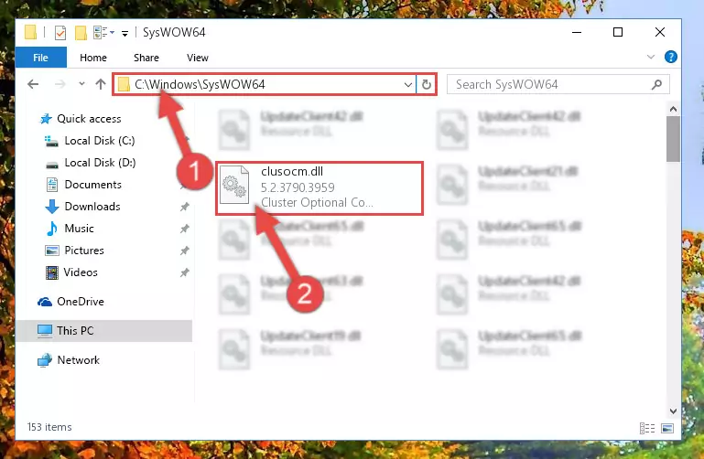Click the Forward navigation arrow
The width and height of the screenshot is (704, 459).
click(60, 84)
